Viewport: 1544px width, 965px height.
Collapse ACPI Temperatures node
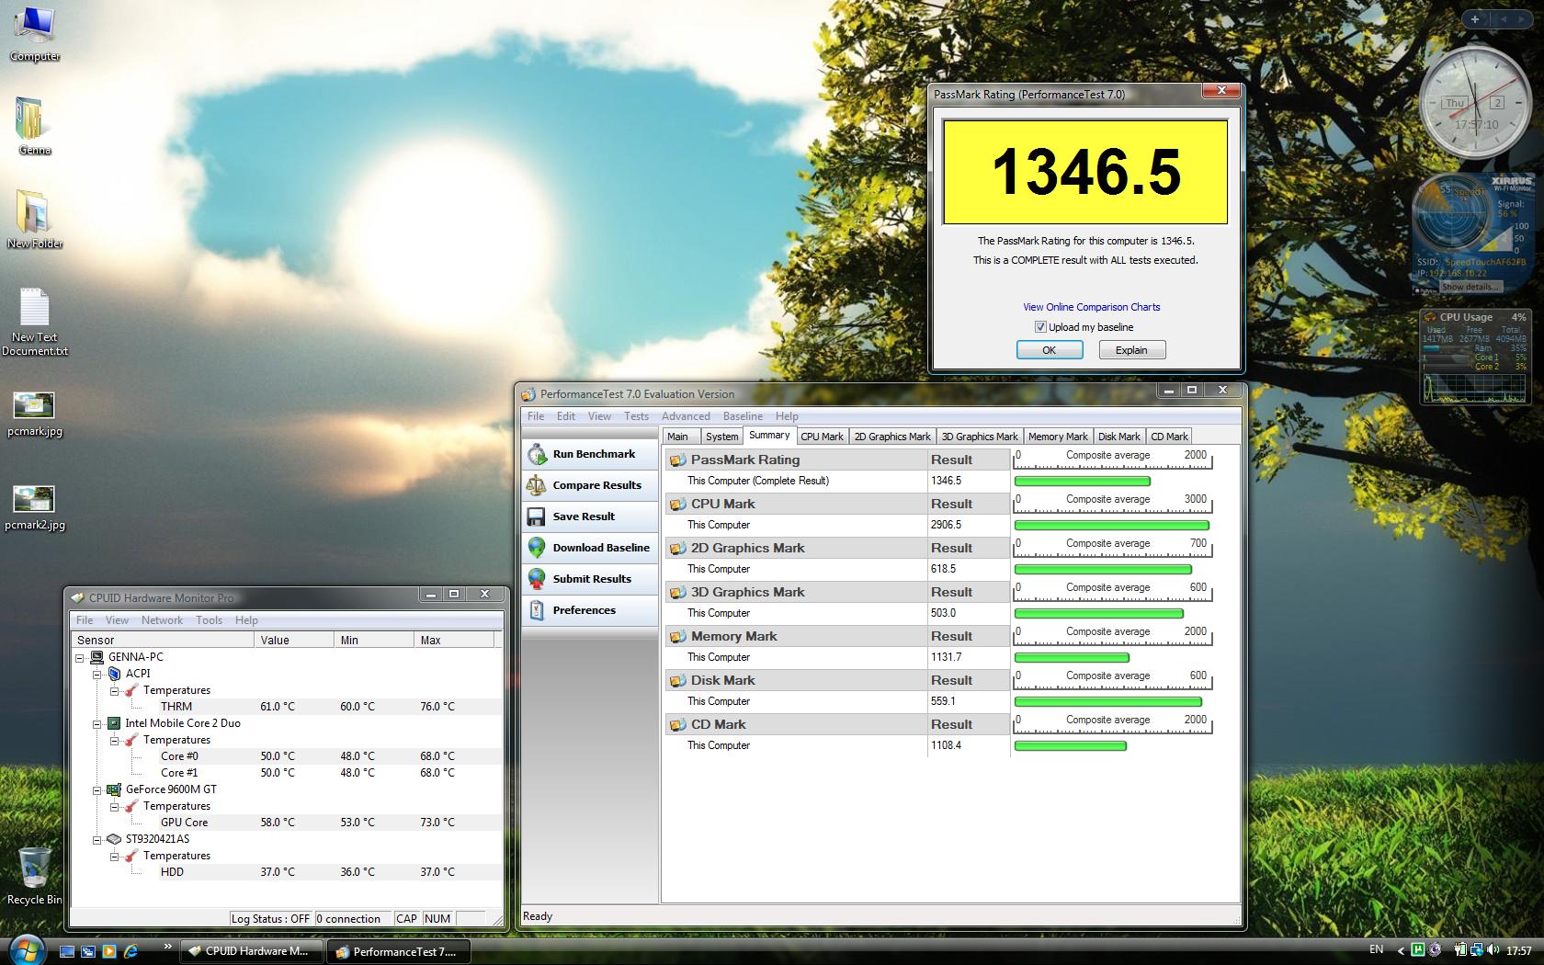[115, 690]
